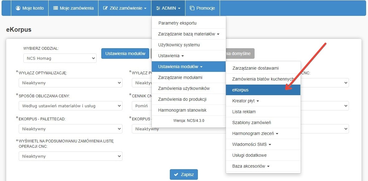
Task: Expand the Wyłącz optymalizację dropdown
Action: 70,83
